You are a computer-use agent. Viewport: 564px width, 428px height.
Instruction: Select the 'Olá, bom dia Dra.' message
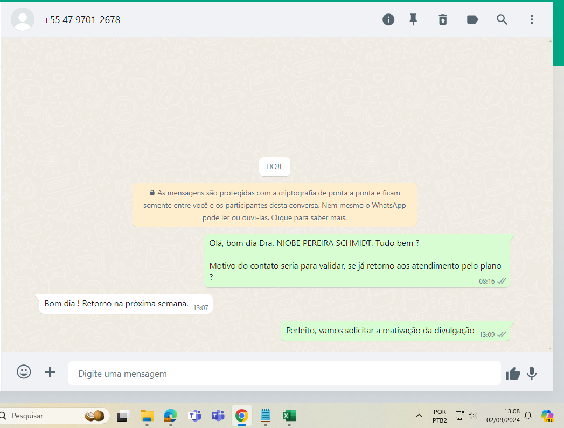click(x=357, y=261)
